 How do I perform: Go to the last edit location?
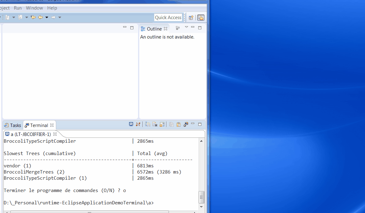click(33, 17)
